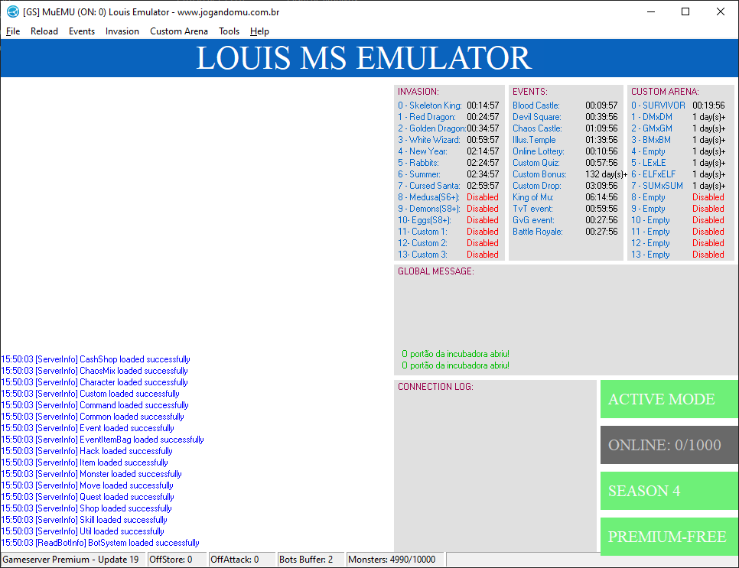Click the PREMIUM-FREE green panel
Image resolution: width=739 pixels, height=568 pixels.
(x=669, y=537)
